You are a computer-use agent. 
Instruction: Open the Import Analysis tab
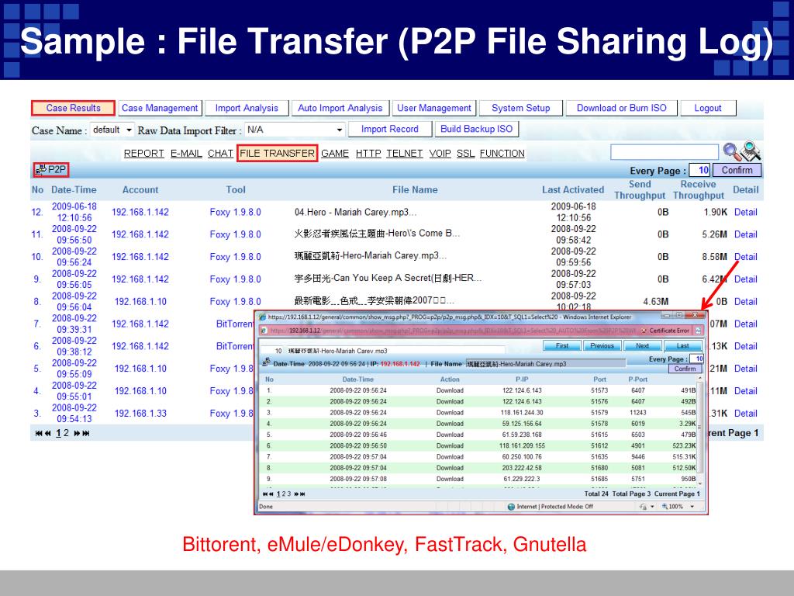pyautogui.click(x=247, y=108)
